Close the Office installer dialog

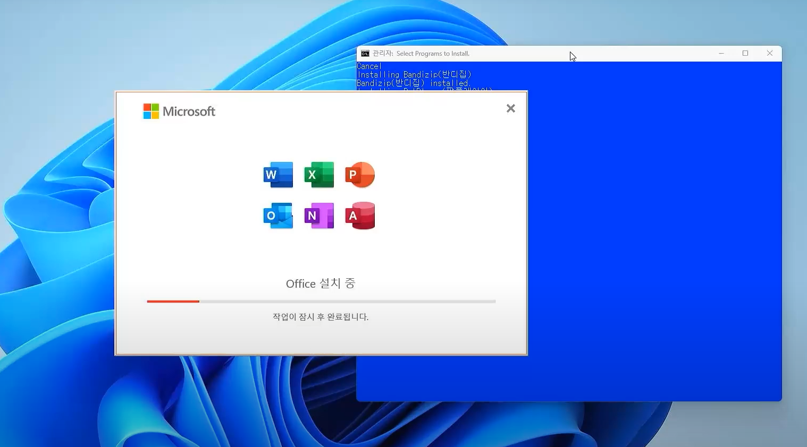point(511,108)
